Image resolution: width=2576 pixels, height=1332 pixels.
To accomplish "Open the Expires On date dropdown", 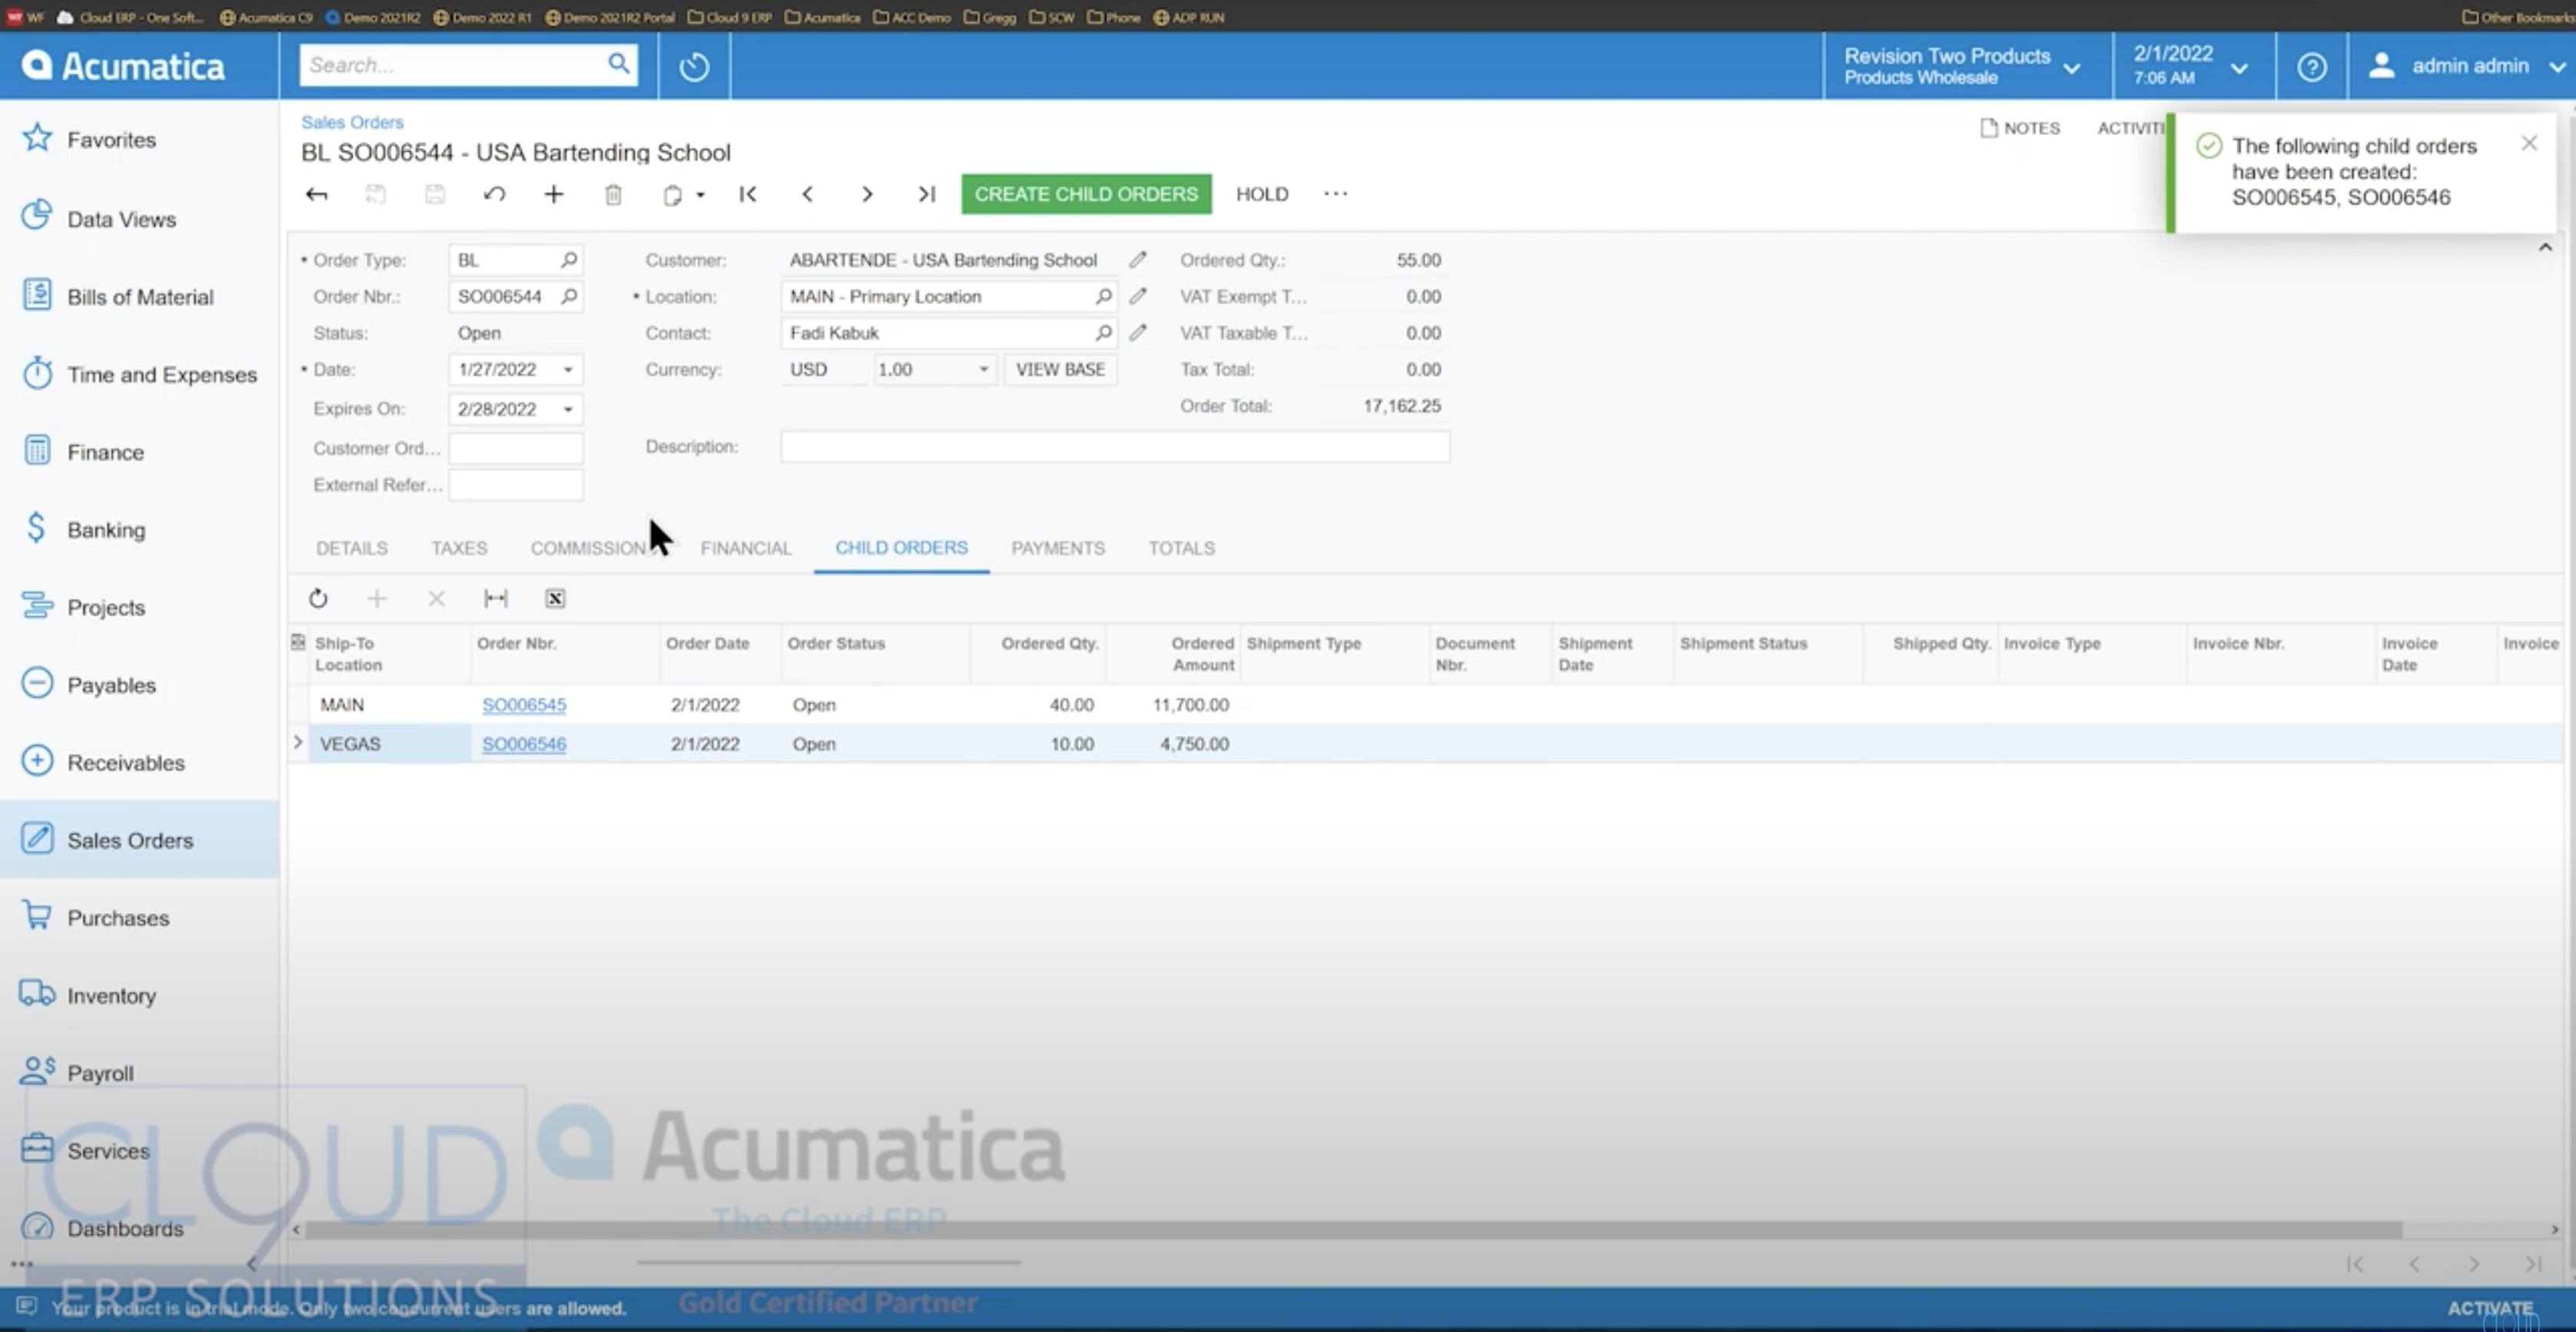I will point(567,410).
